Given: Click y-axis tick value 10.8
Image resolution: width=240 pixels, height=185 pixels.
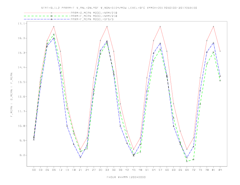Looking at the screenshot, I should 21,126.
